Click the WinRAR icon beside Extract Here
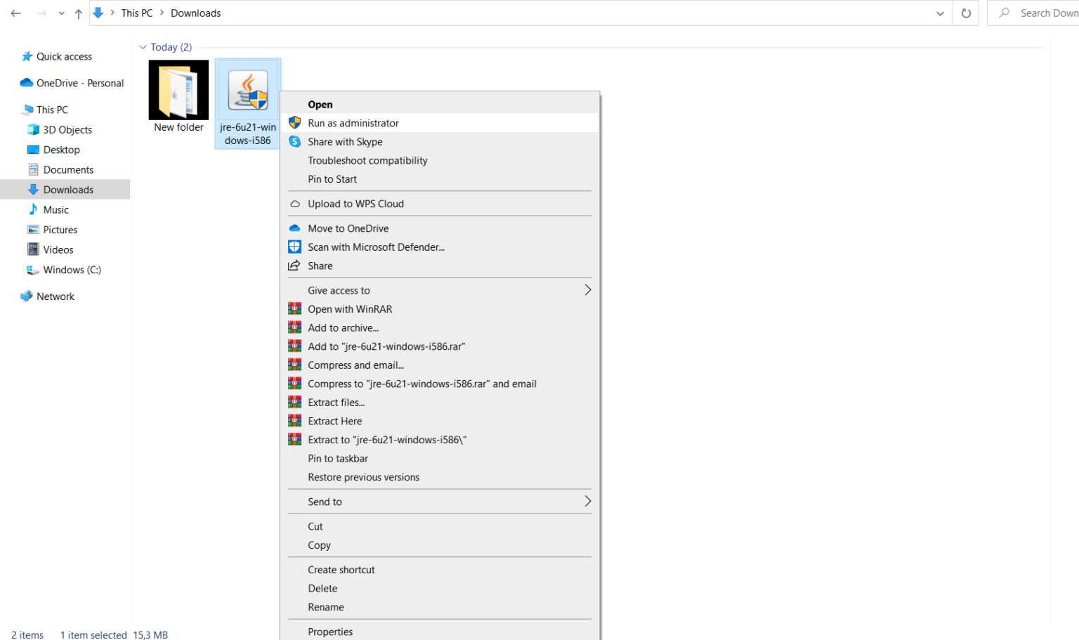 tap(294, 420)
